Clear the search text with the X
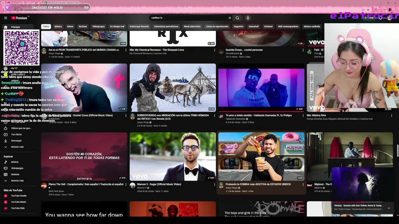 (x=230, y=18)
